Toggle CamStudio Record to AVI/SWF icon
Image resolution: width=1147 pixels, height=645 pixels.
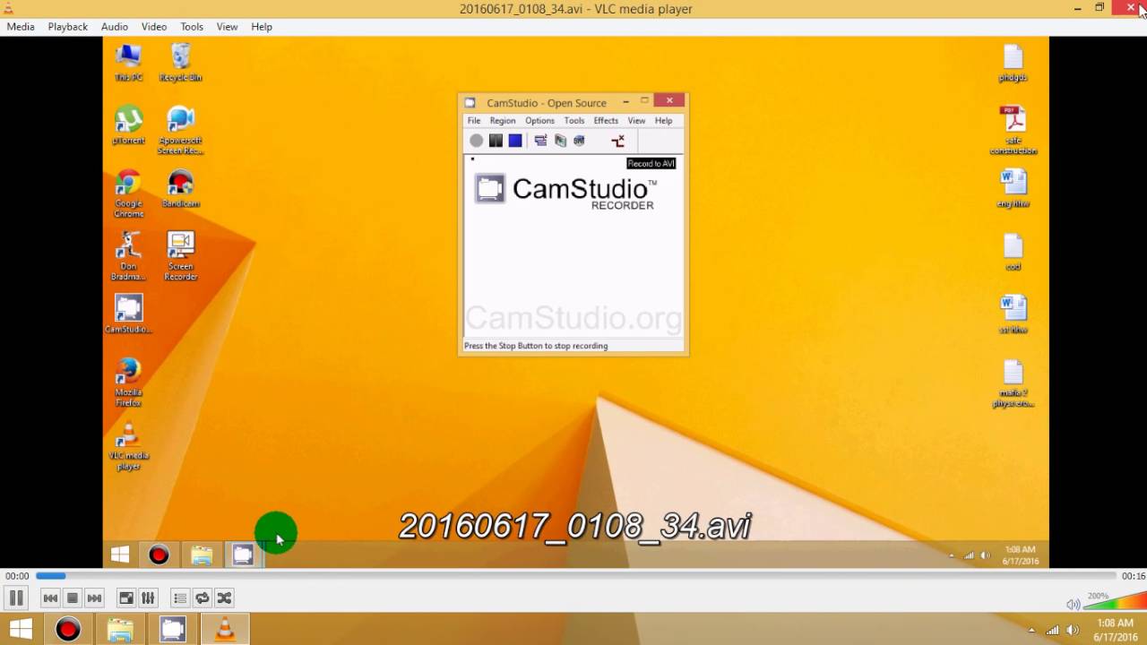coord(617,141)
